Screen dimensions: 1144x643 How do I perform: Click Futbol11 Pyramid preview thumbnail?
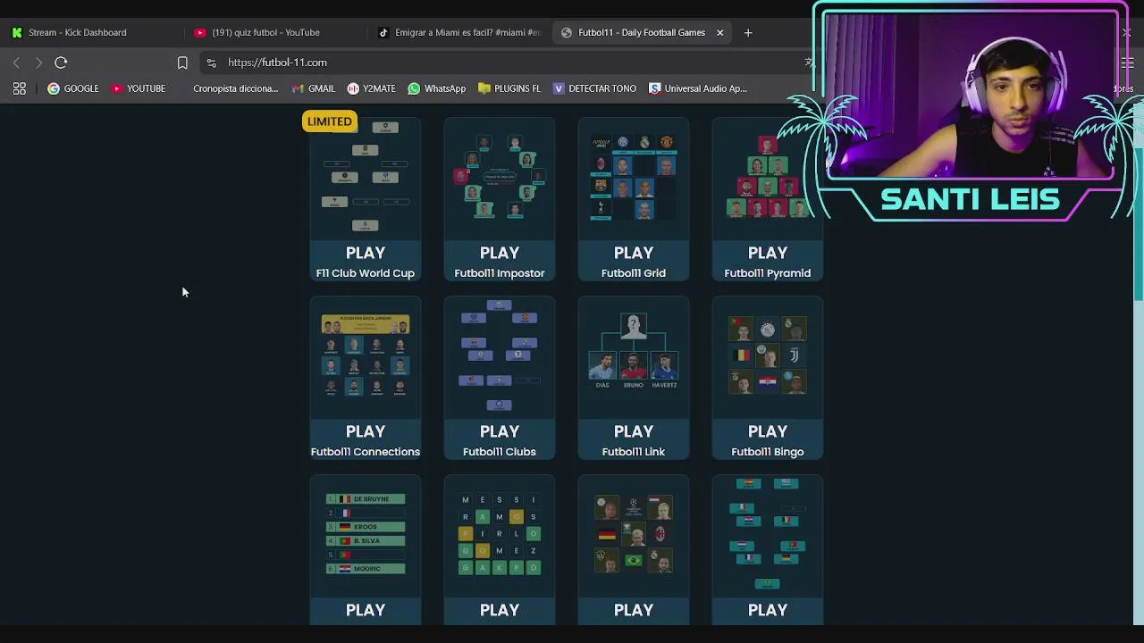click(x=768, y=177)
